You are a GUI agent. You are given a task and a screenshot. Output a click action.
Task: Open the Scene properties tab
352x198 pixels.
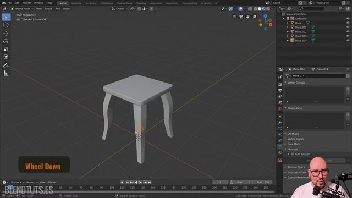(280, 103)
